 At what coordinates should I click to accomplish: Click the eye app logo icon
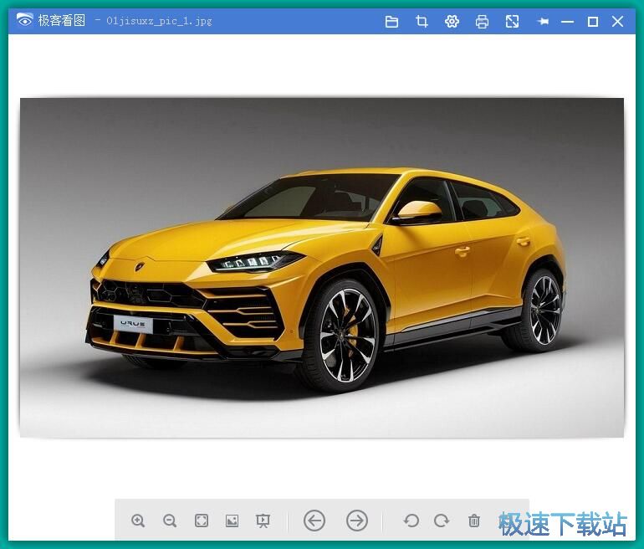tap(24, 20)
